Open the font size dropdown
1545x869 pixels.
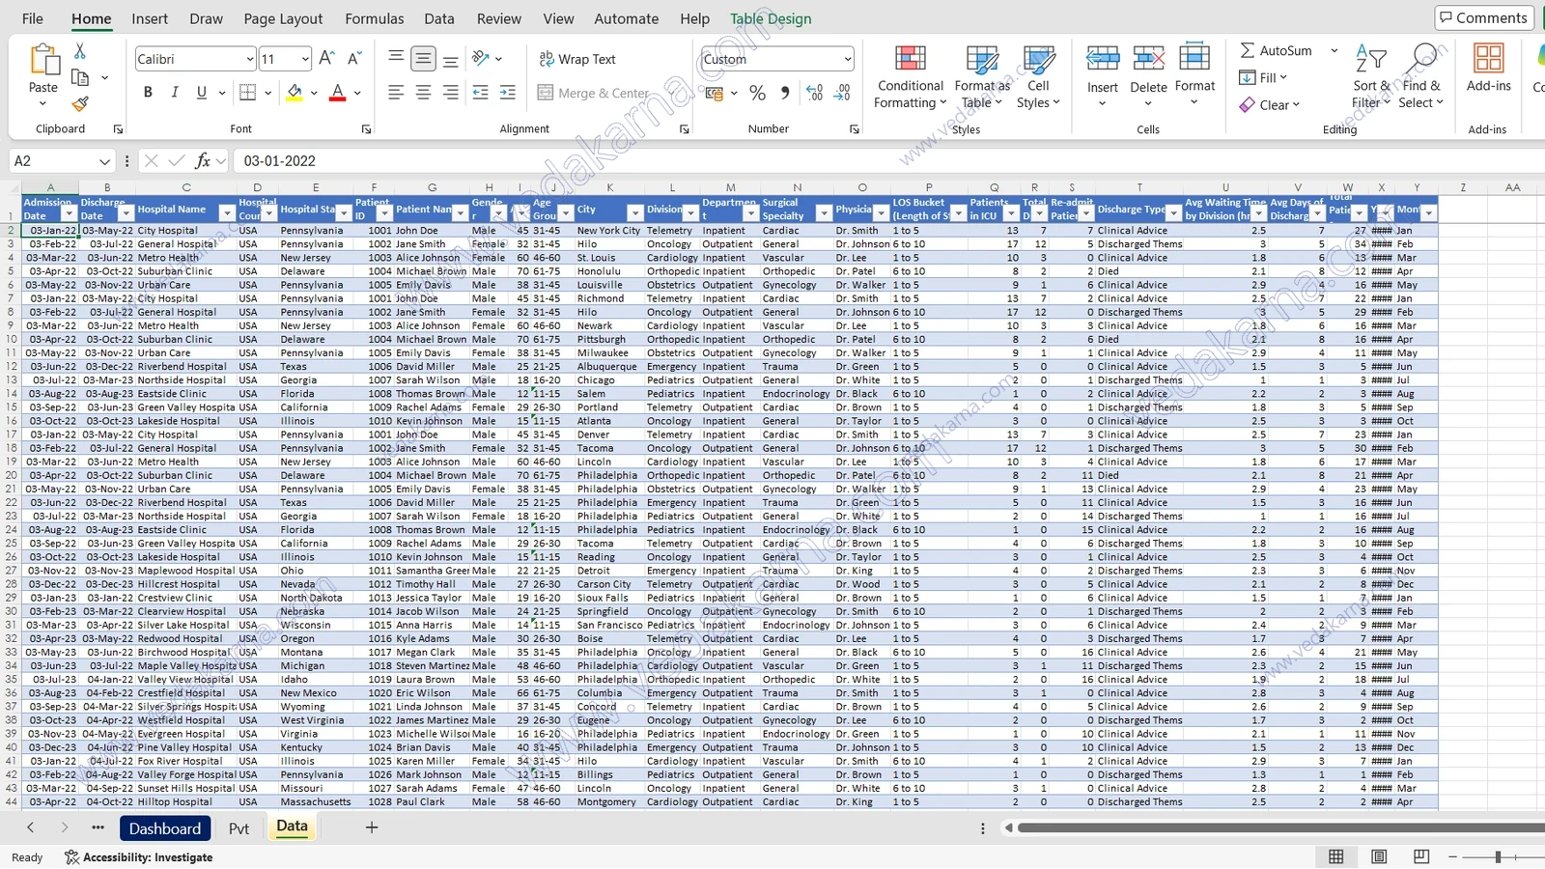[305, 59]
